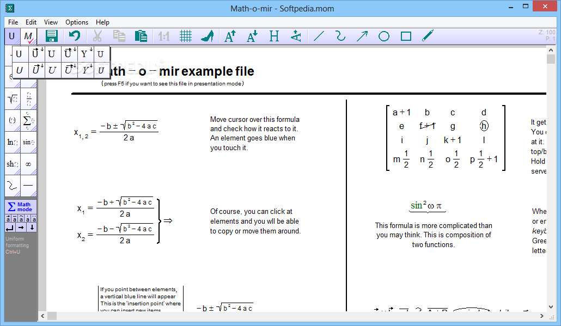
Task: Click the quadratic formula x1,2 equation
Action: click(x=116, y=131)
